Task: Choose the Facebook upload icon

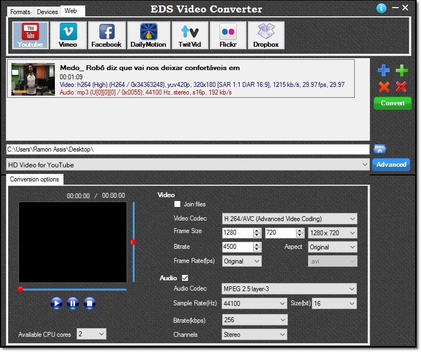Action: pyautogui.click(x=106, y=35)
